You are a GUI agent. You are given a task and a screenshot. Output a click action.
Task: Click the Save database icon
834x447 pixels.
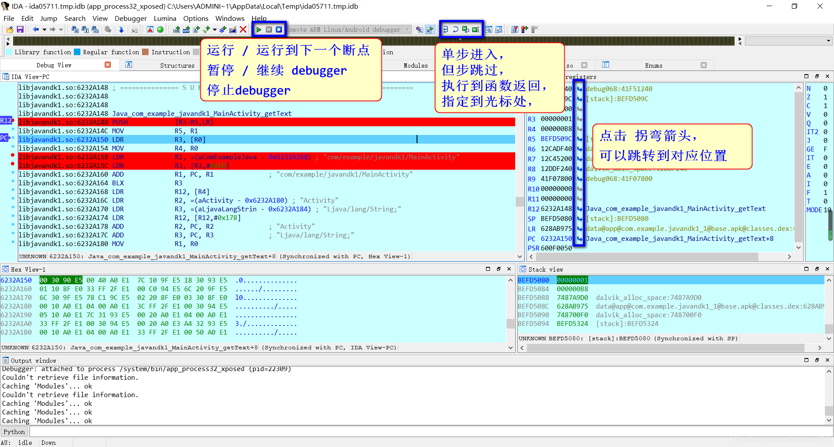point(20,30)
